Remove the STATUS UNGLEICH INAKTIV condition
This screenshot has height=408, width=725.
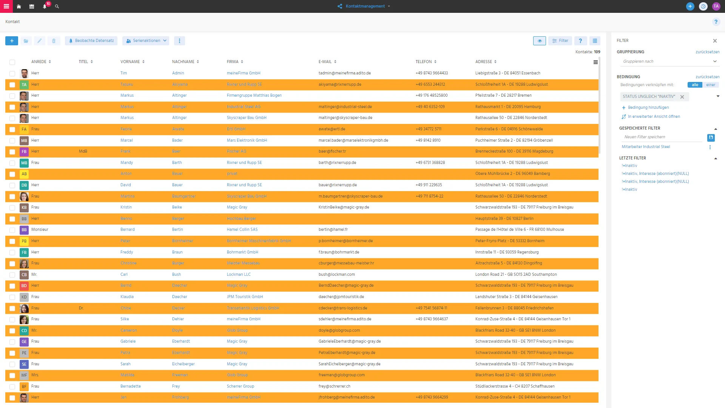tap(682, 97)
